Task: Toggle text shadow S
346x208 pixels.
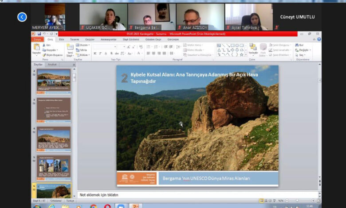Action: tap(111, 53)
